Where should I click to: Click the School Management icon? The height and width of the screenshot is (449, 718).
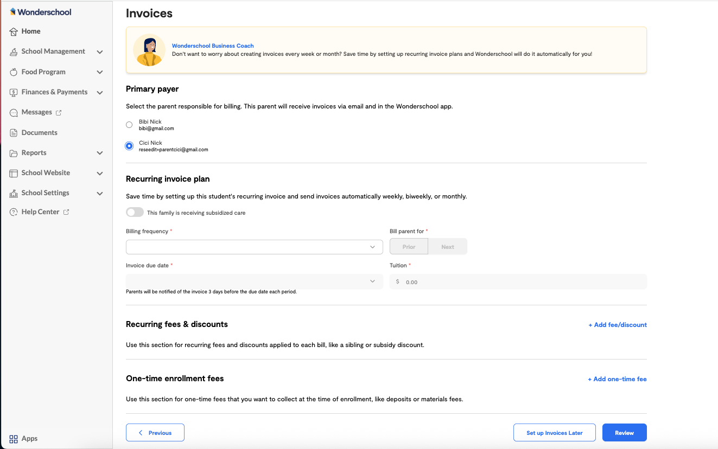14,52
